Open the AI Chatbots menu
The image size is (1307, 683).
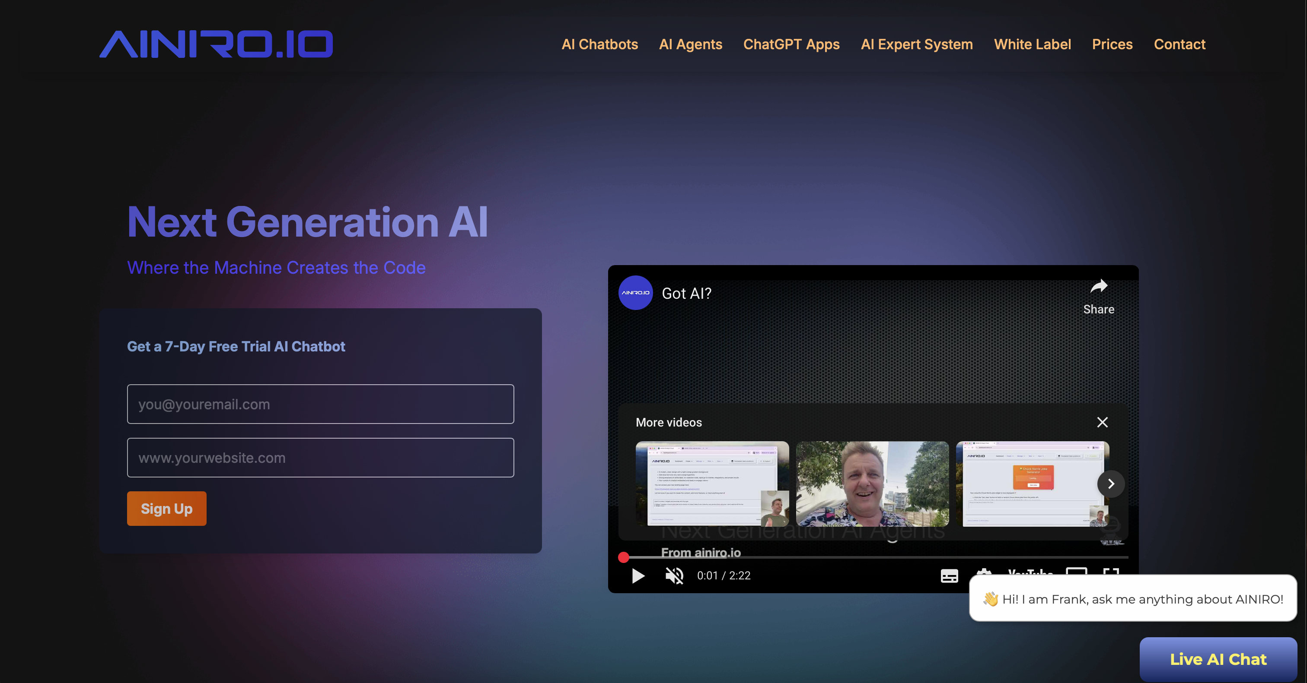click(600, 44)
